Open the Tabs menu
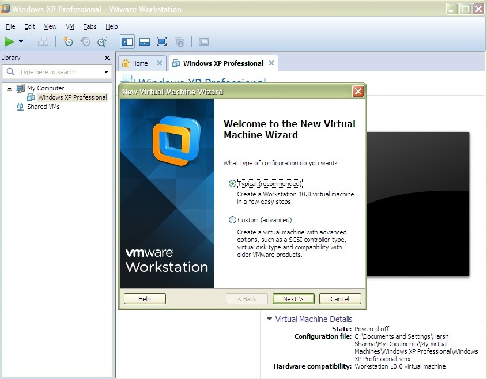The height and width of the screenshot is (379, 487). [x=90, y=26]
